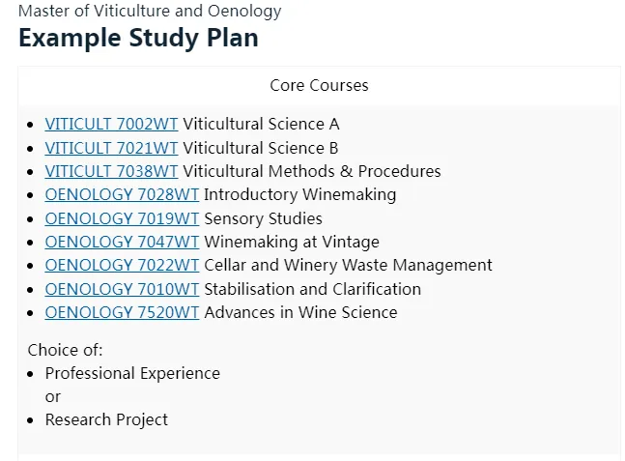
Task: Open the VITICULT 7002WT course link
Action: [x=111, y=124]
